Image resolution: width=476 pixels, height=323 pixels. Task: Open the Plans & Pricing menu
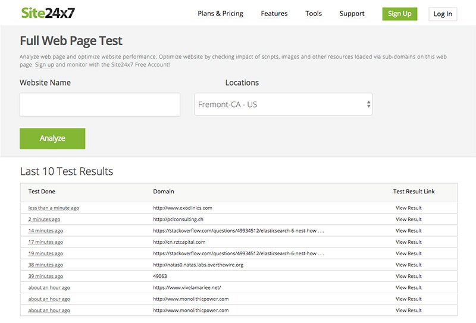[220, 14]
